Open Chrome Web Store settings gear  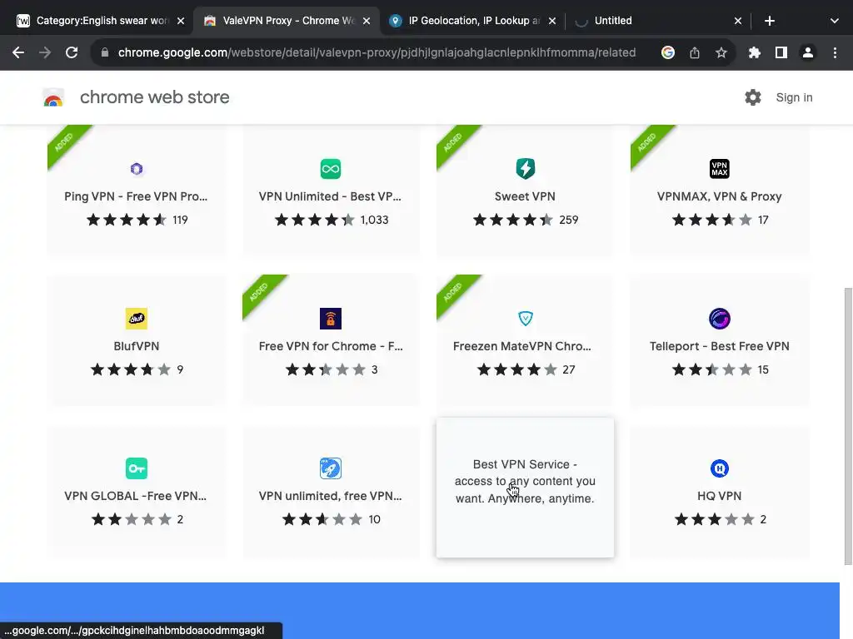point(753,97)
